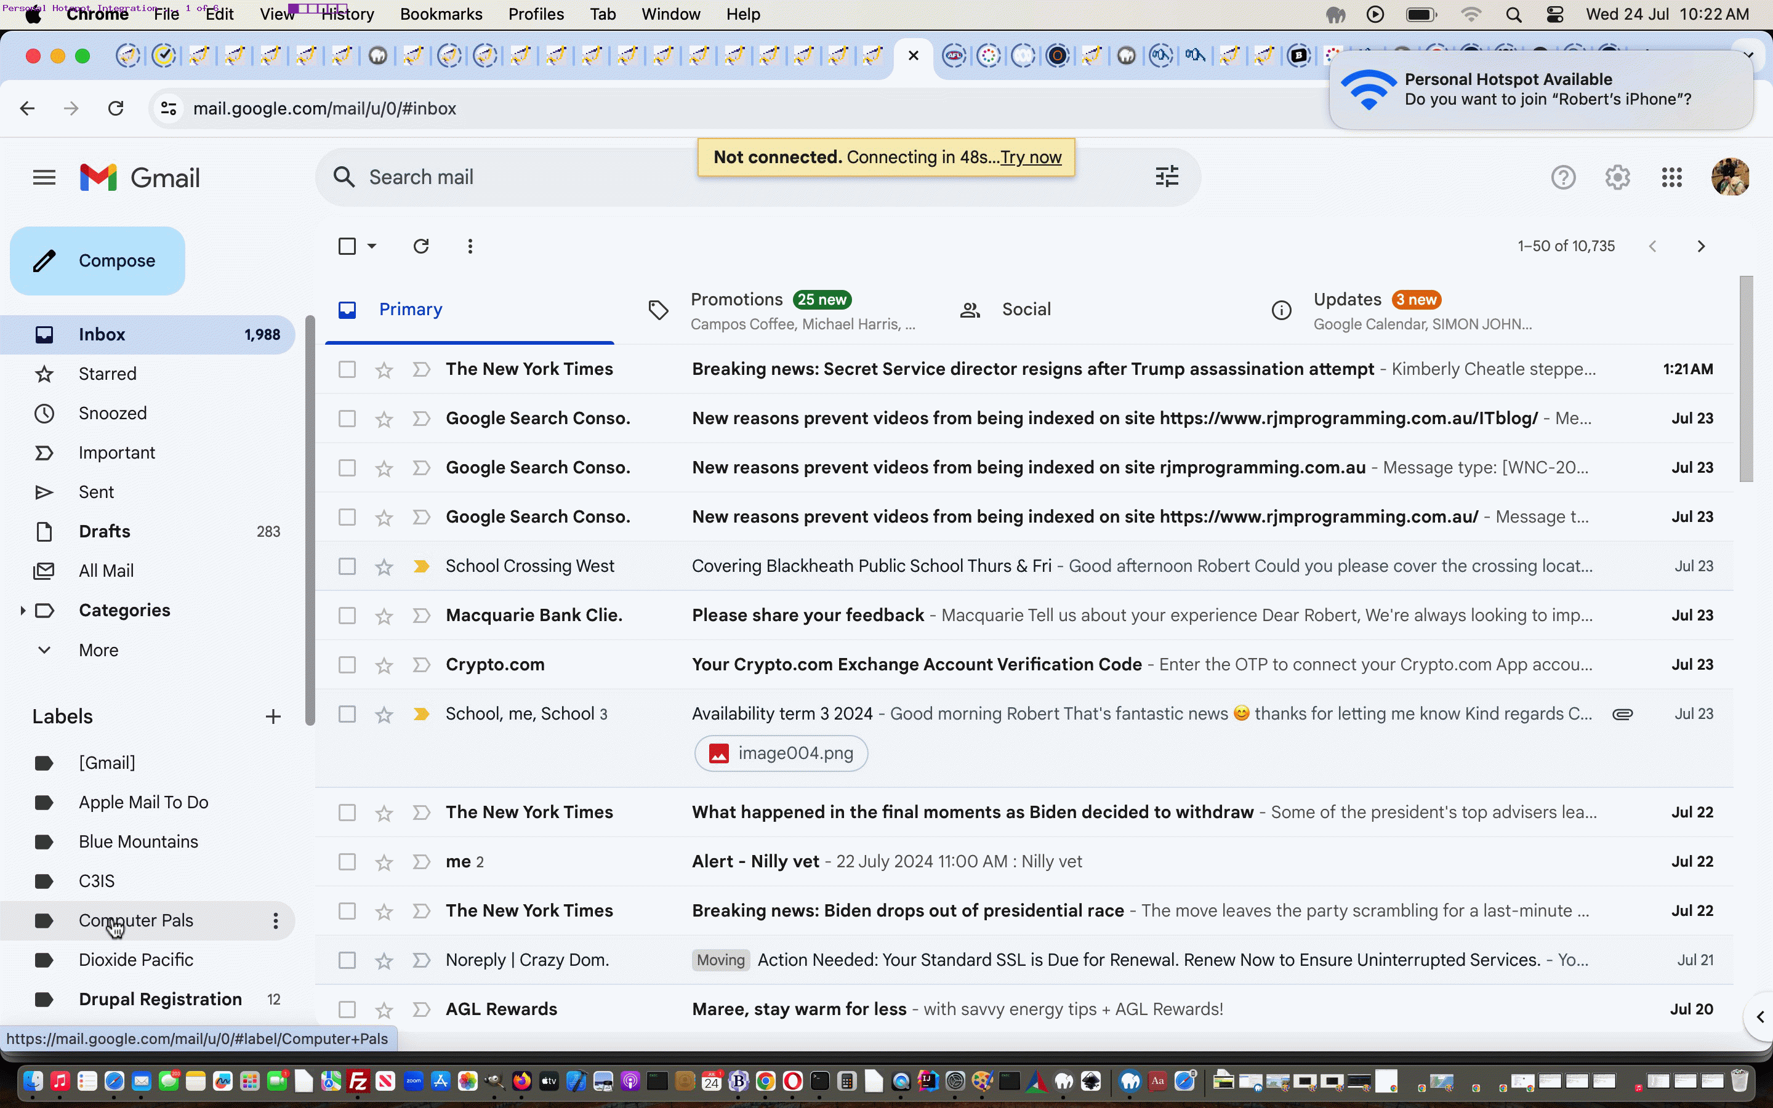Toggle importance marker on School Crossing West email
1773x1108 pixels.
point(420,566)
